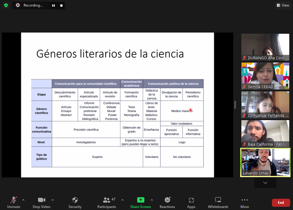Click the muted mic icon on DURANGO tile

244,58
